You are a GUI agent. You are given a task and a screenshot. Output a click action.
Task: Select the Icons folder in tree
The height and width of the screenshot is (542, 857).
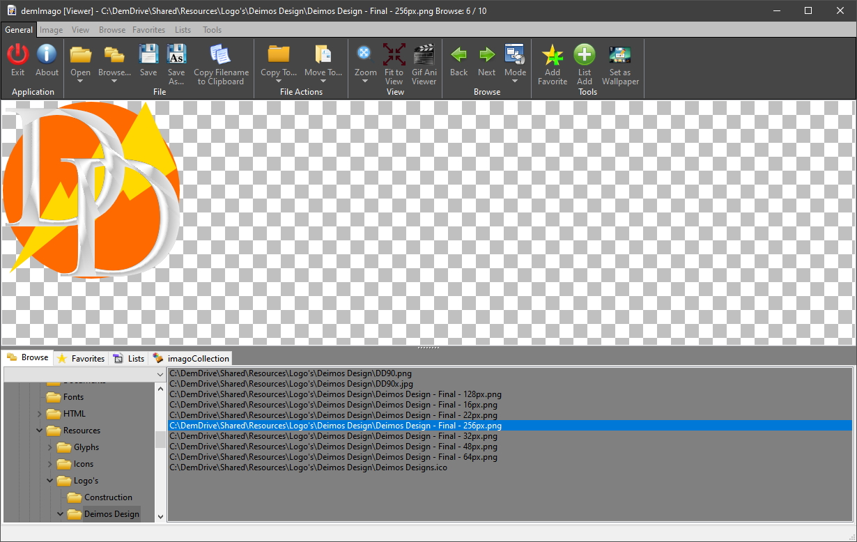click(x=84, y=464)
